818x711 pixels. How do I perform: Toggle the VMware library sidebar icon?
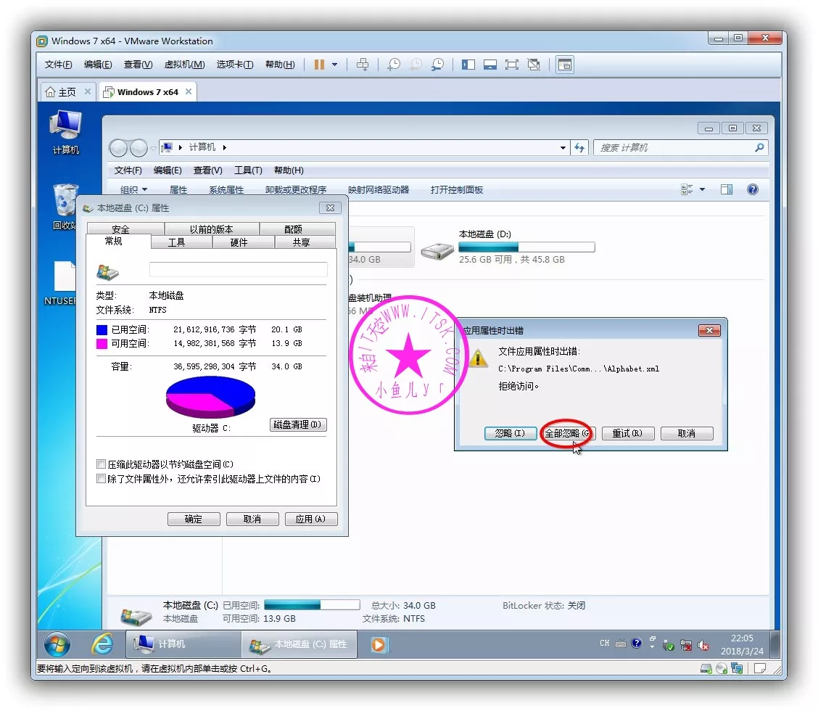pyautogui.click(x=468, y=65)
